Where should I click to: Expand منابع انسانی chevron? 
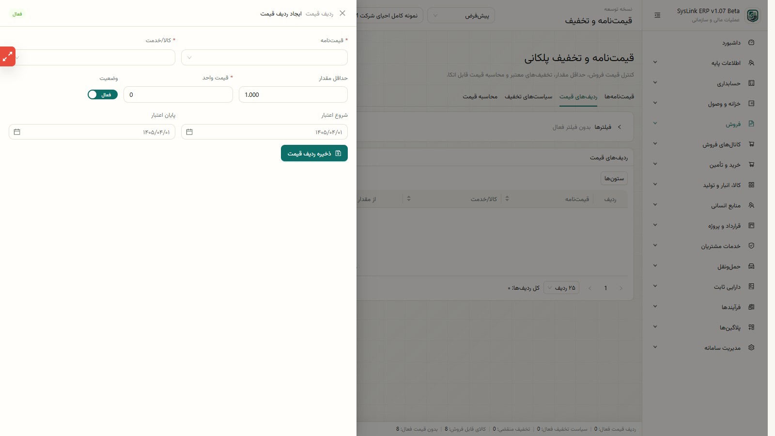click(655, 205)
